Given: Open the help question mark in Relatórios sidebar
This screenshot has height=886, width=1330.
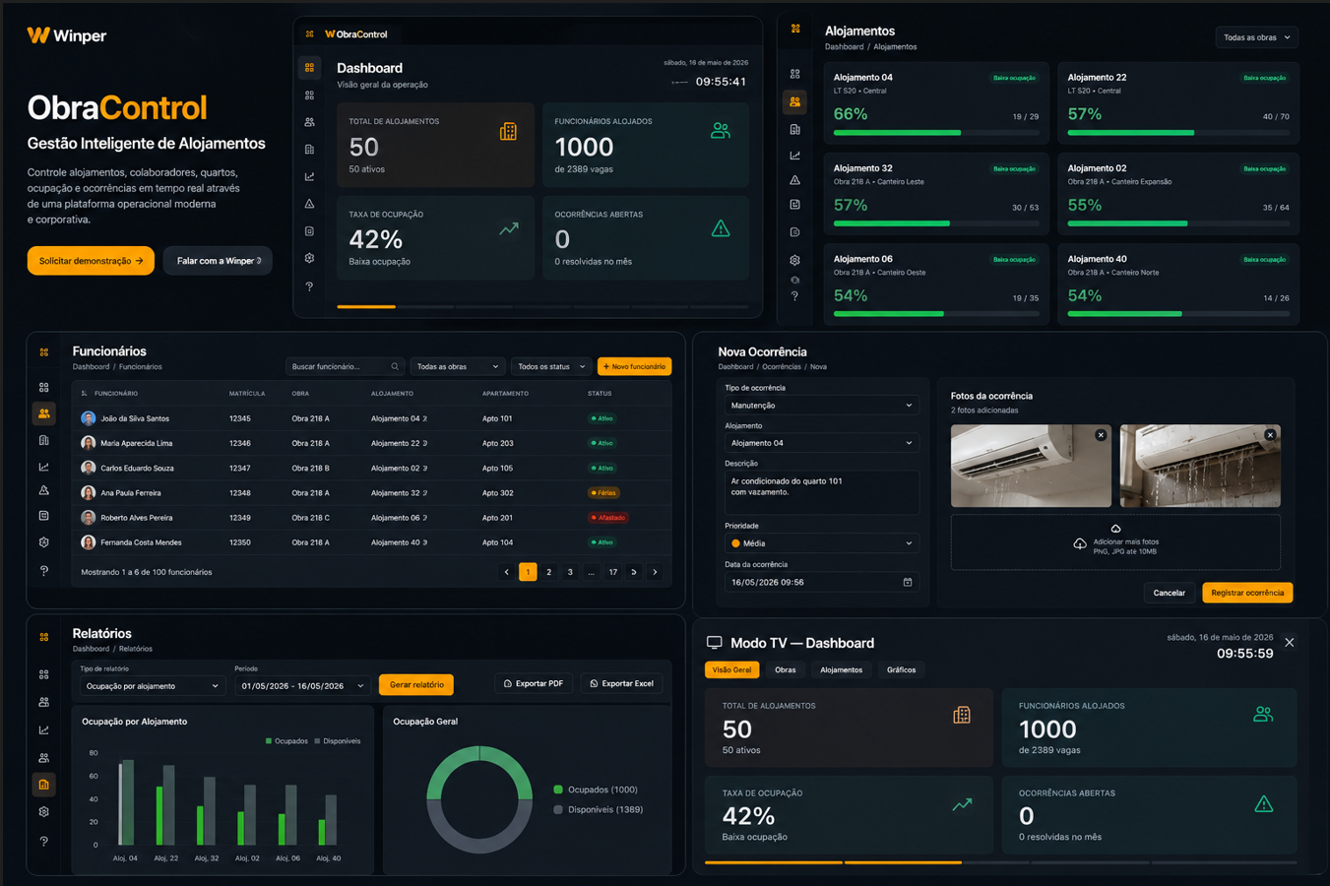Looking at the screenshot, I should 43,841.
